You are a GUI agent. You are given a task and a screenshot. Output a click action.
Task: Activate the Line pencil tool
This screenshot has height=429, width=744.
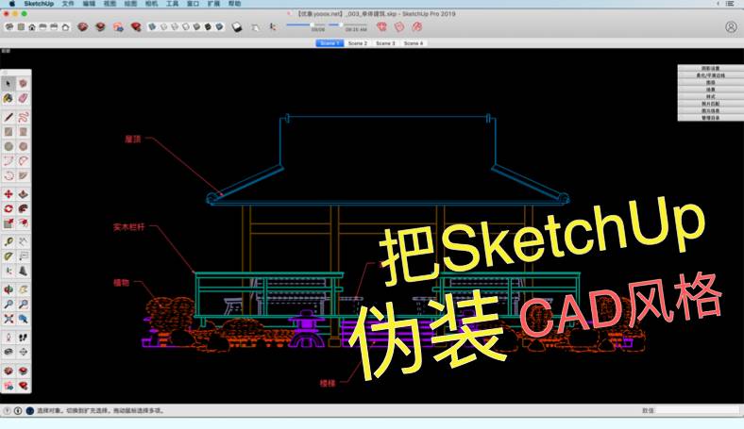click(x=9, y=117)
